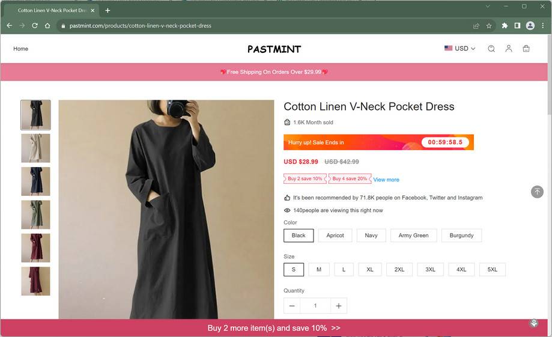Image resolution: width=552 pixels, height=337 pixels.
Task: Choose the Army Green color option
Action: coord(413,235)
